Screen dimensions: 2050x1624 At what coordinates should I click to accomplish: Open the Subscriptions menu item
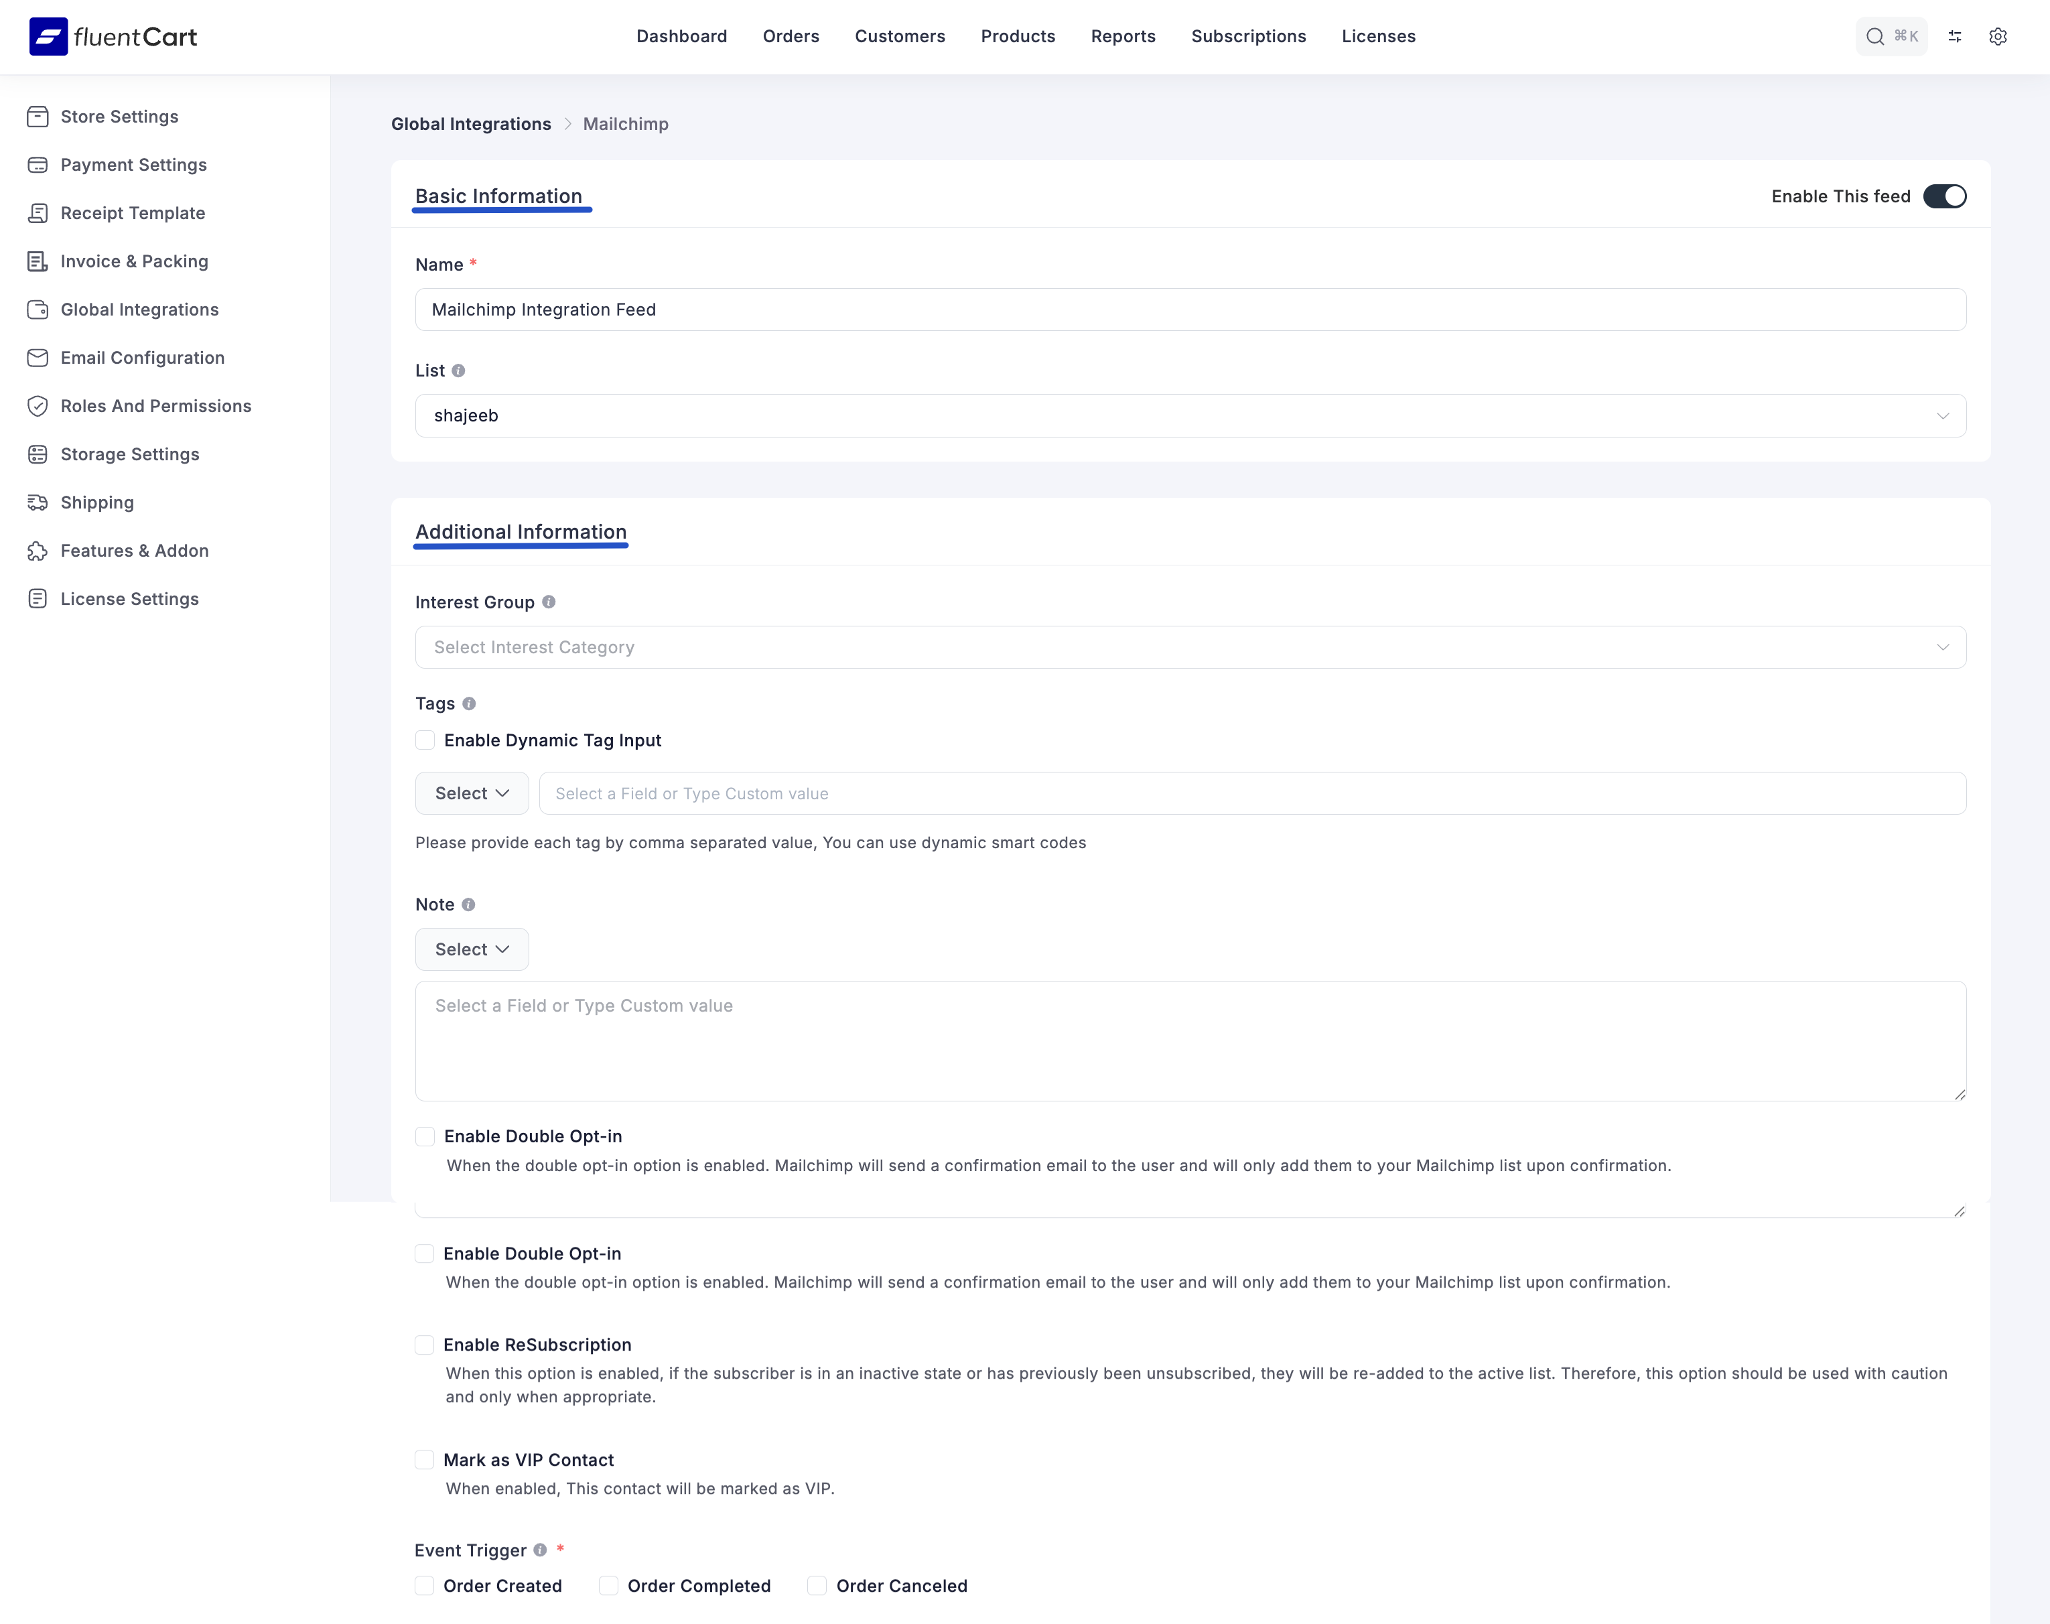1247,36
